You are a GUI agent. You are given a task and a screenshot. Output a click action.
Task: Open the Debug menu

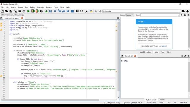tap(33, 7)
